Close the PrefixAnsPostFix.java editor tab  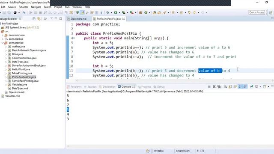pos(124,19)
